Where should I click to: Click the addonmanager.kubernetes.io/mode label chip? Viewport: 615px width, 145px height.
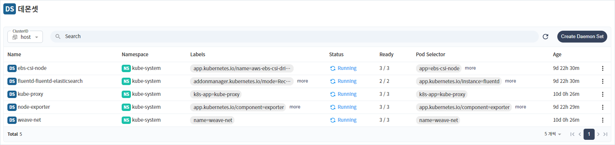tap(242, 81)
